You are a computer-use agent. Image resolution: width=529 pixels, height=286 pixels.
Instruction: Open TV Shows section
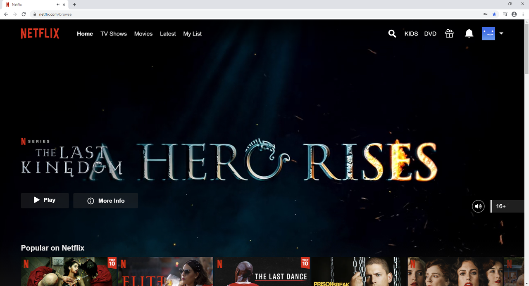[114, 34]
